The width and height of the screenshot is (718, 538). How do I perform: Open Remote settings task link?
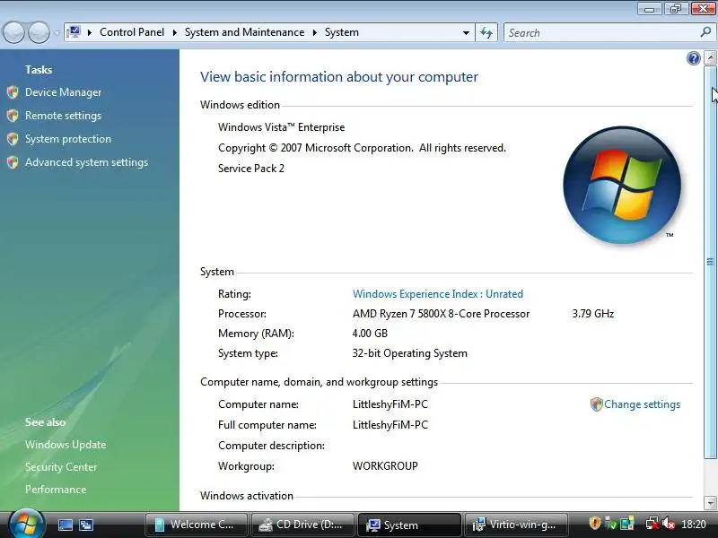click(63, 116)
